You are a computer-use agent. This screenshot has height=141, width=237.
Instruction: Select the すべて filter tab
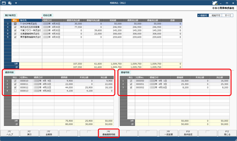point(228,15)
